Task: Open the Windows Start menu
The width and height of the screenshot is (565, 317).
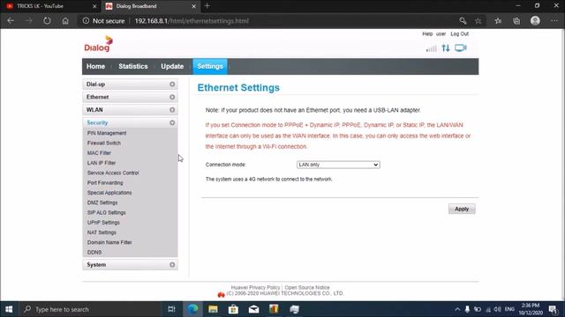Action: click(x=9, y=309)
